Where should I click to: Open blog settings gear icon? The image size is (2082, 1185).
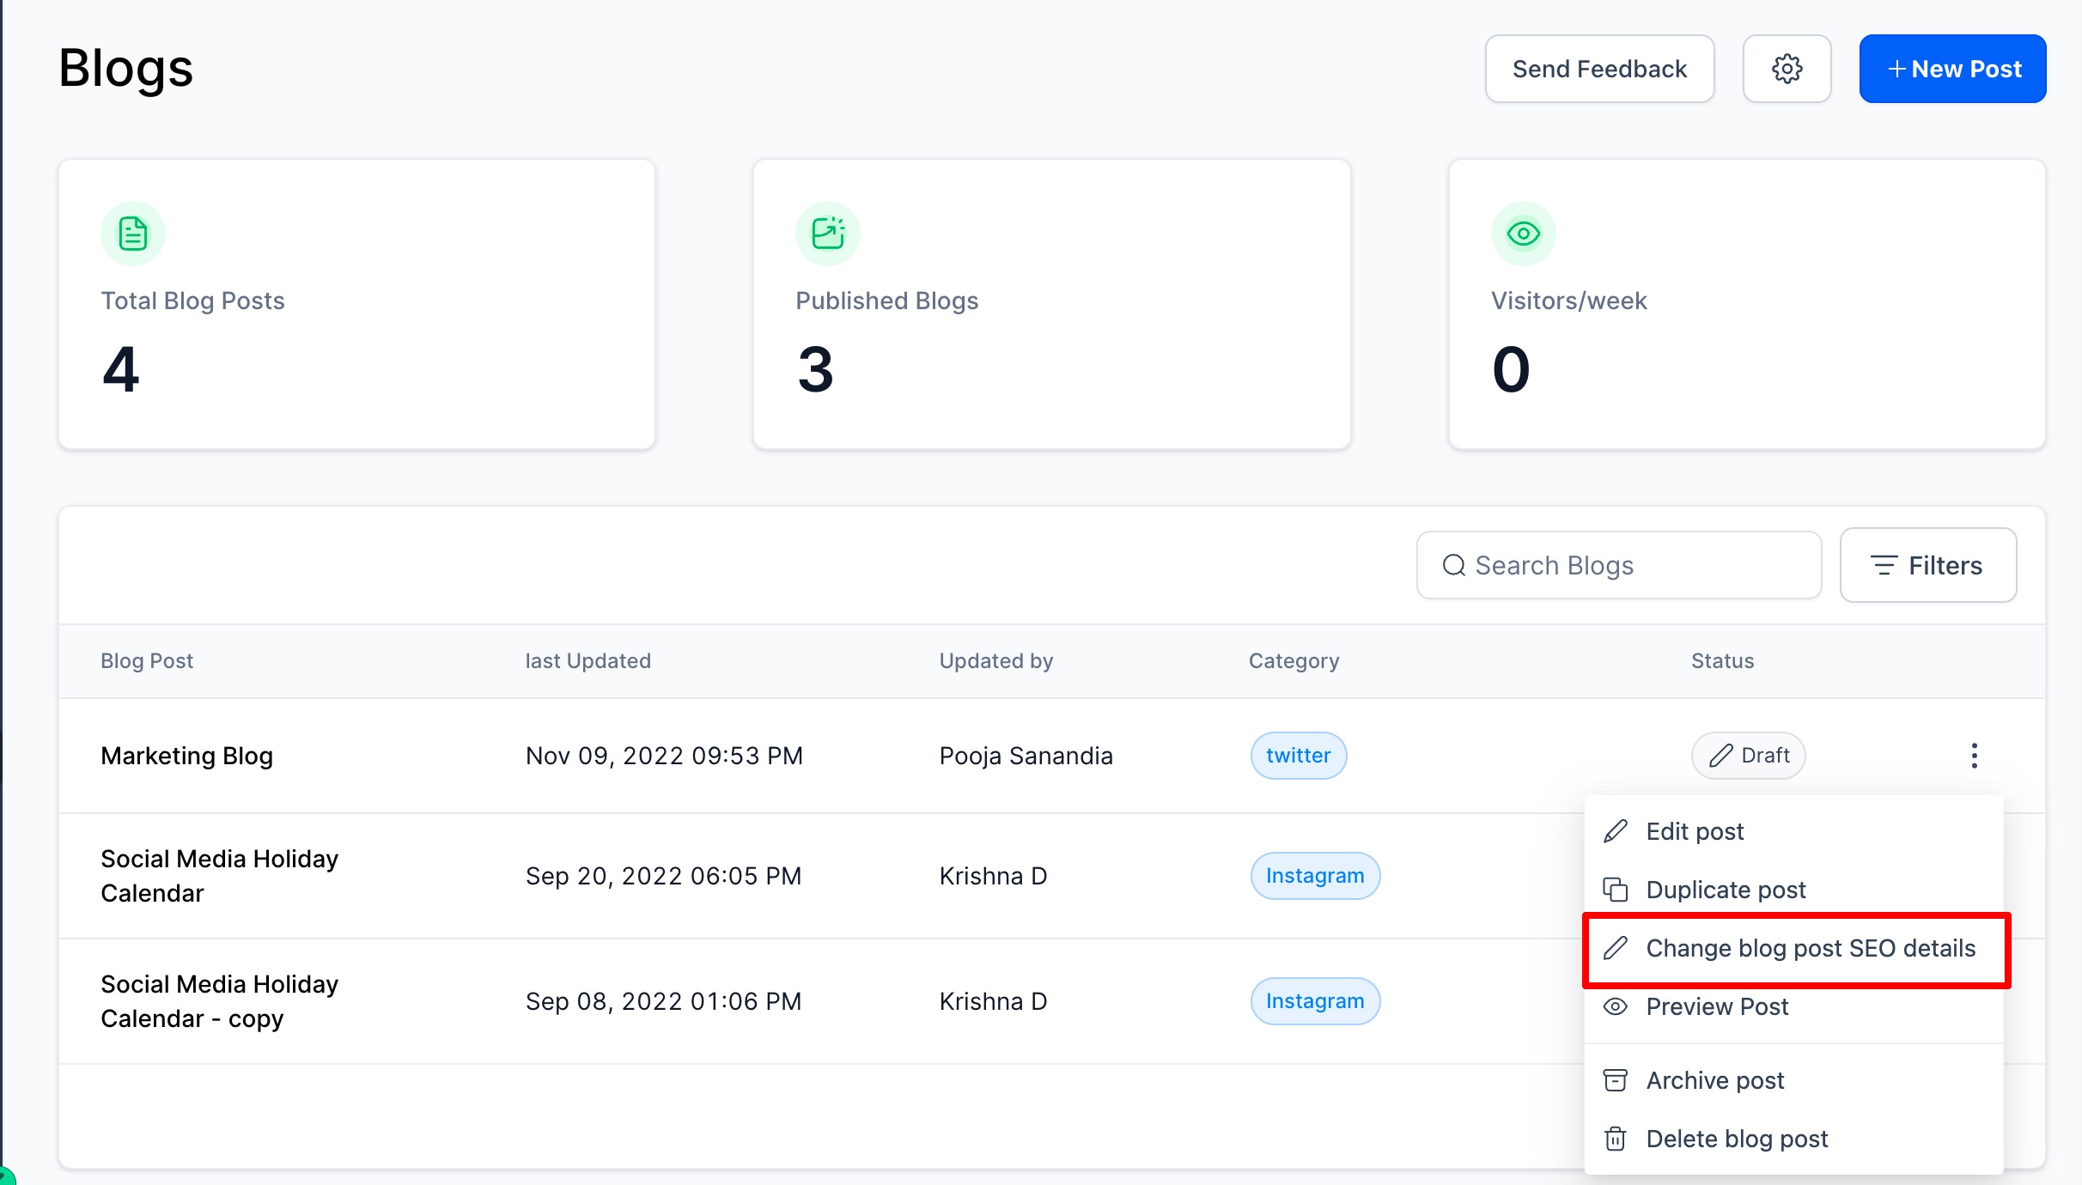1787,69
